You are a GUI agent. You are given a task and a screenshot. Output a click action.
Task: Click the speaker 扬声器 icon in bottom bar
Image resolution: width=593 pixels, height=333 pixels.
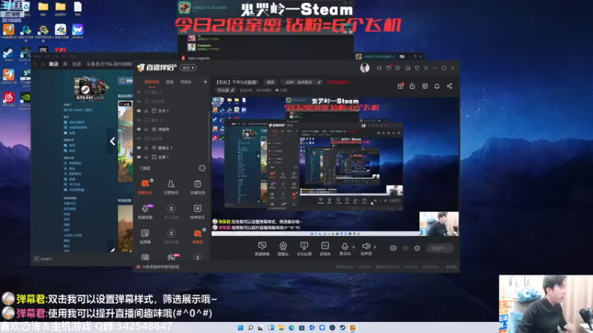(365, 246)
